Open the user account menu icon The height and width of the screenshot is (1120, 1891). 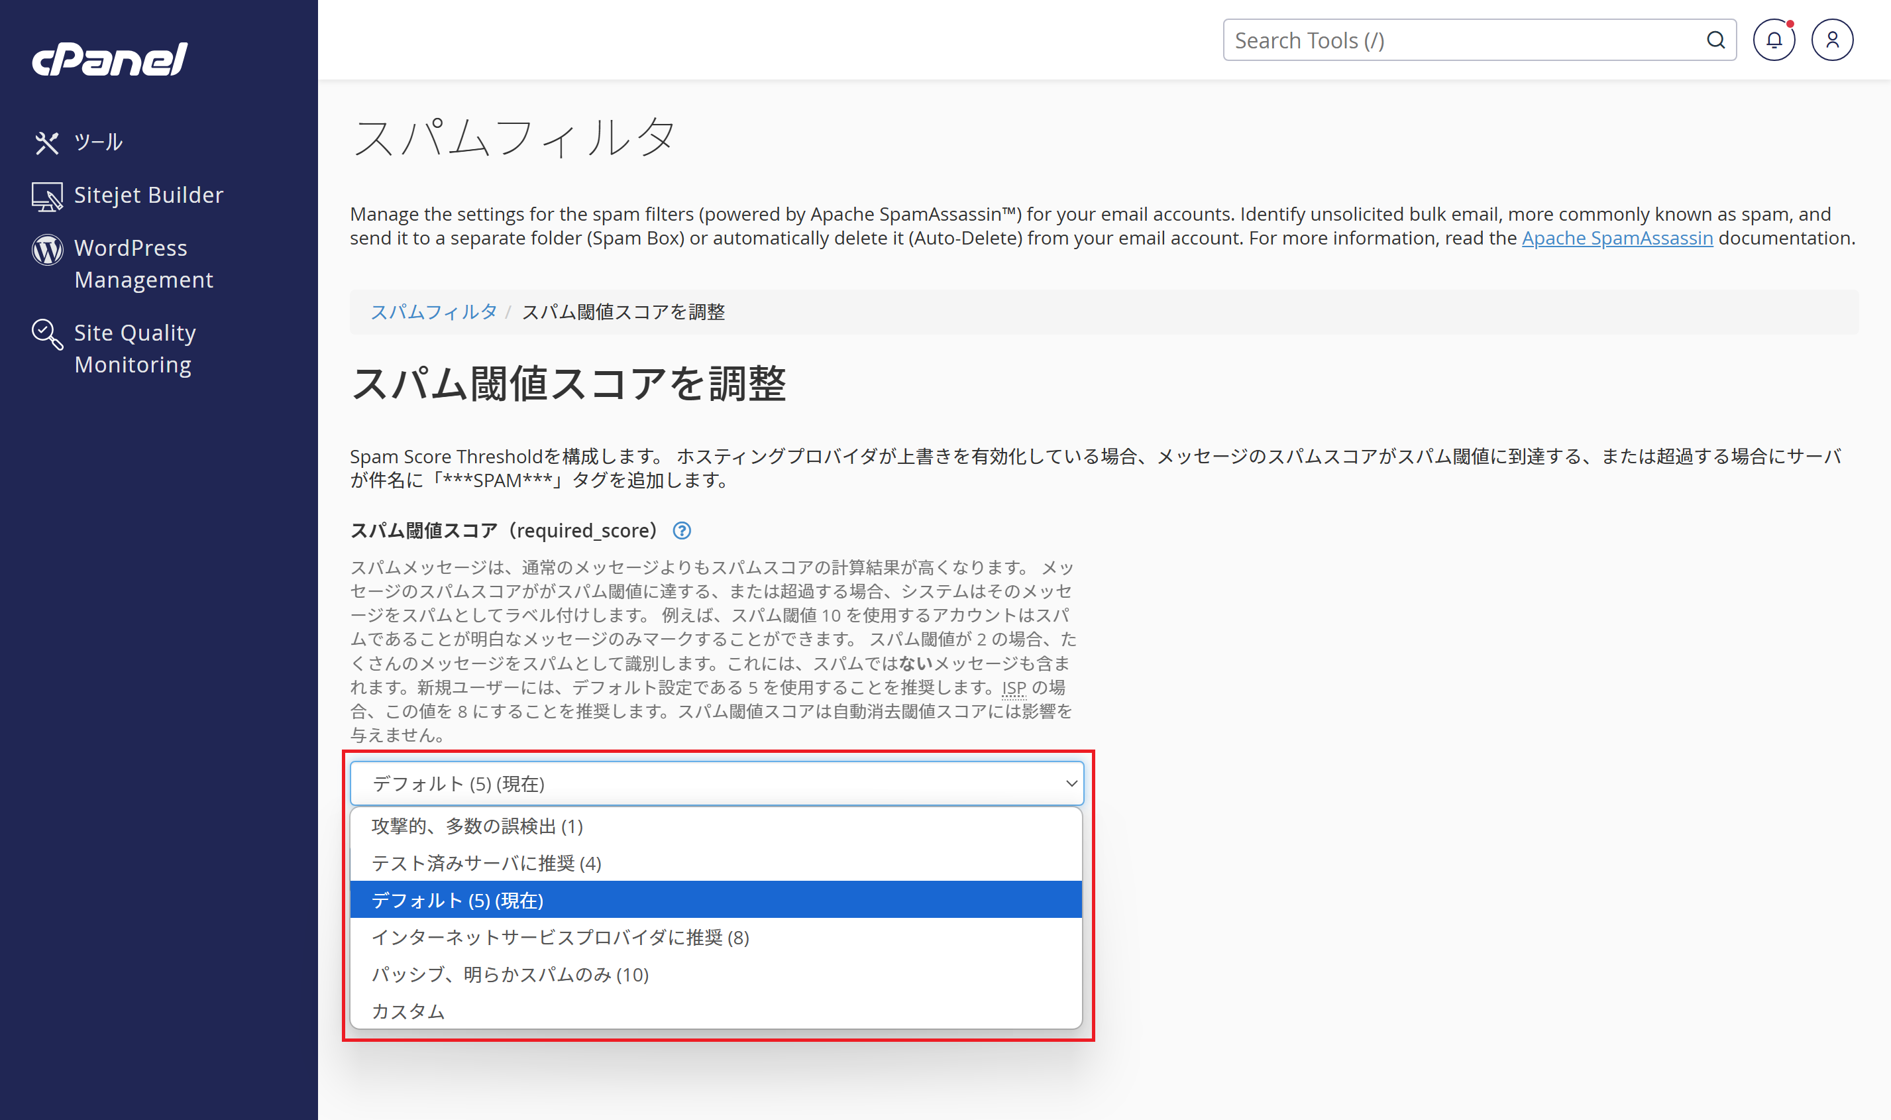[1832, 40]
